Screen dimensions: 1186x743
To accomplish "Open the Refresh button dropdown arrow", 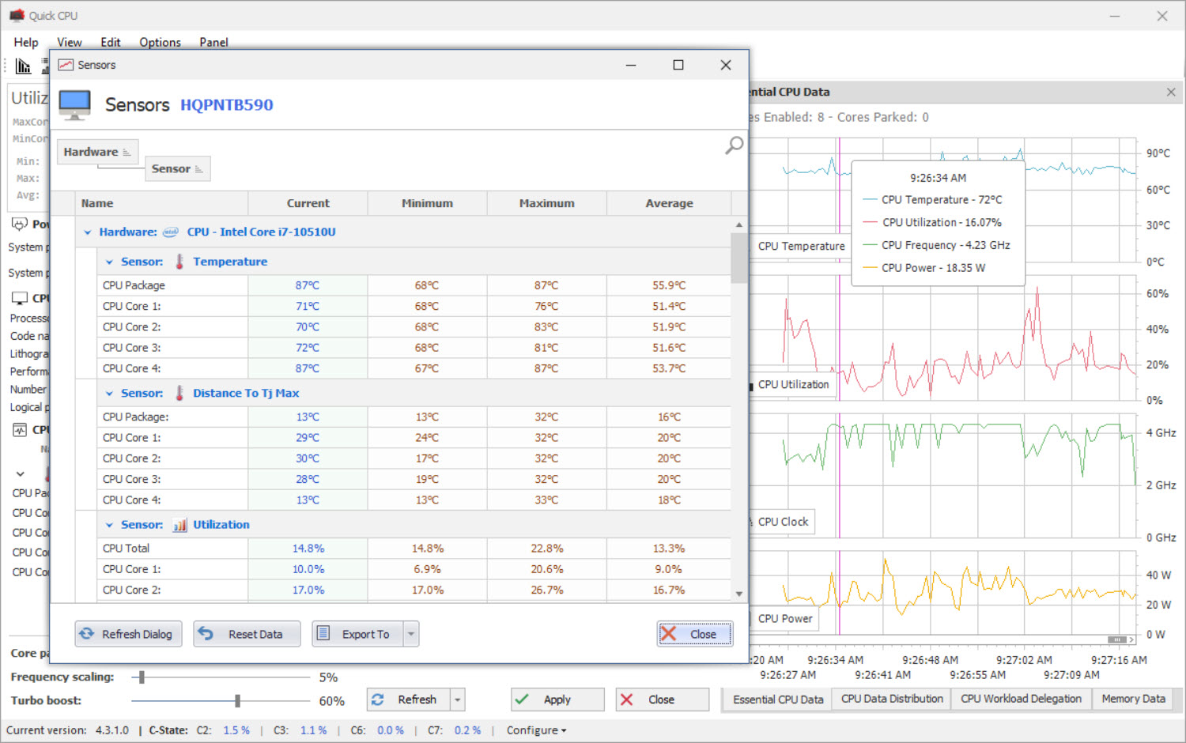I will pyautogui.click(x=457, y=700).
